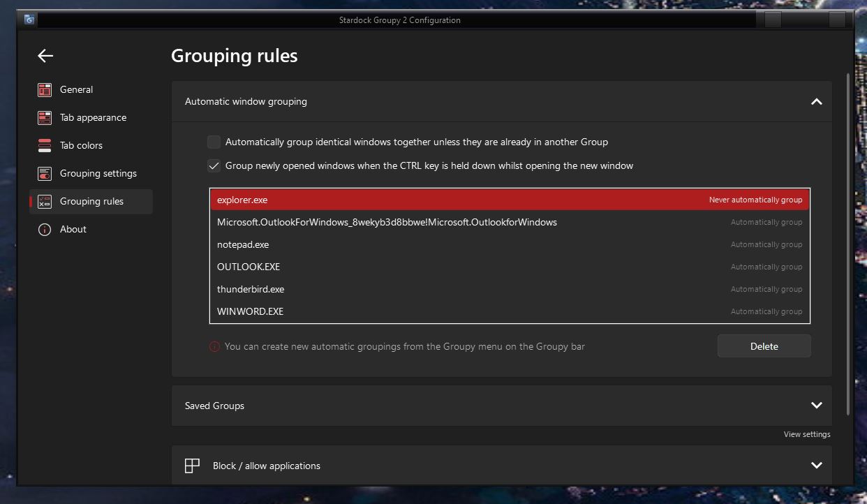The width and height of the screenshot is (867, 504).
Task: Click the vertical scrollbar on the right
Action: point(849,244)
